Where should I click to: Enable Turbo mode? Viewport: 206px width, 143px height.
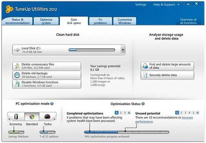48,117
